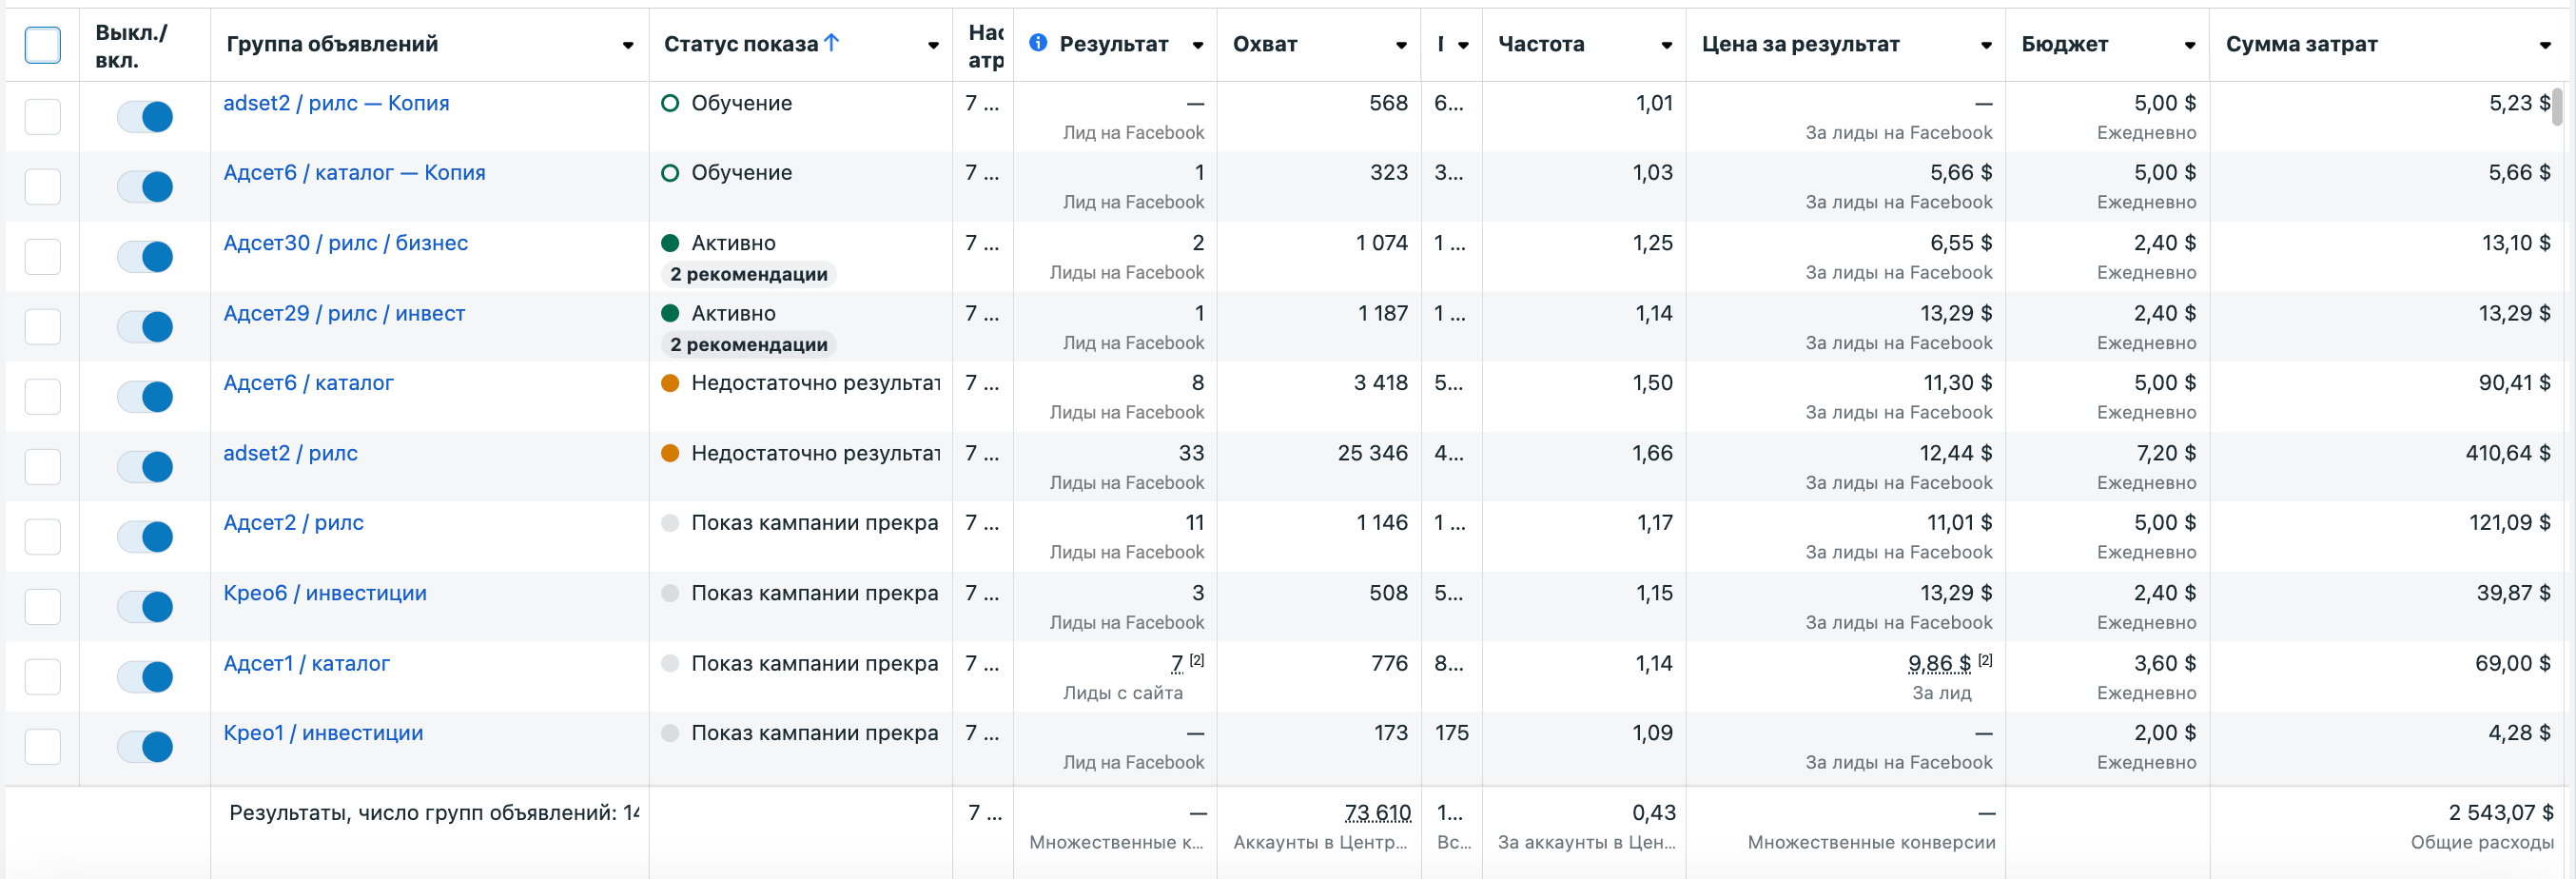Open the Адсет29 / рилс / инвест link
The width and height of the screenshot is (2576, 879).
click(344, 313)
